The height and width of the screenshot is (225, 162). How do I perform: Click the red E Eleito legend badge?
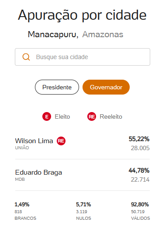pyautogui.click(x=47, y=116)
